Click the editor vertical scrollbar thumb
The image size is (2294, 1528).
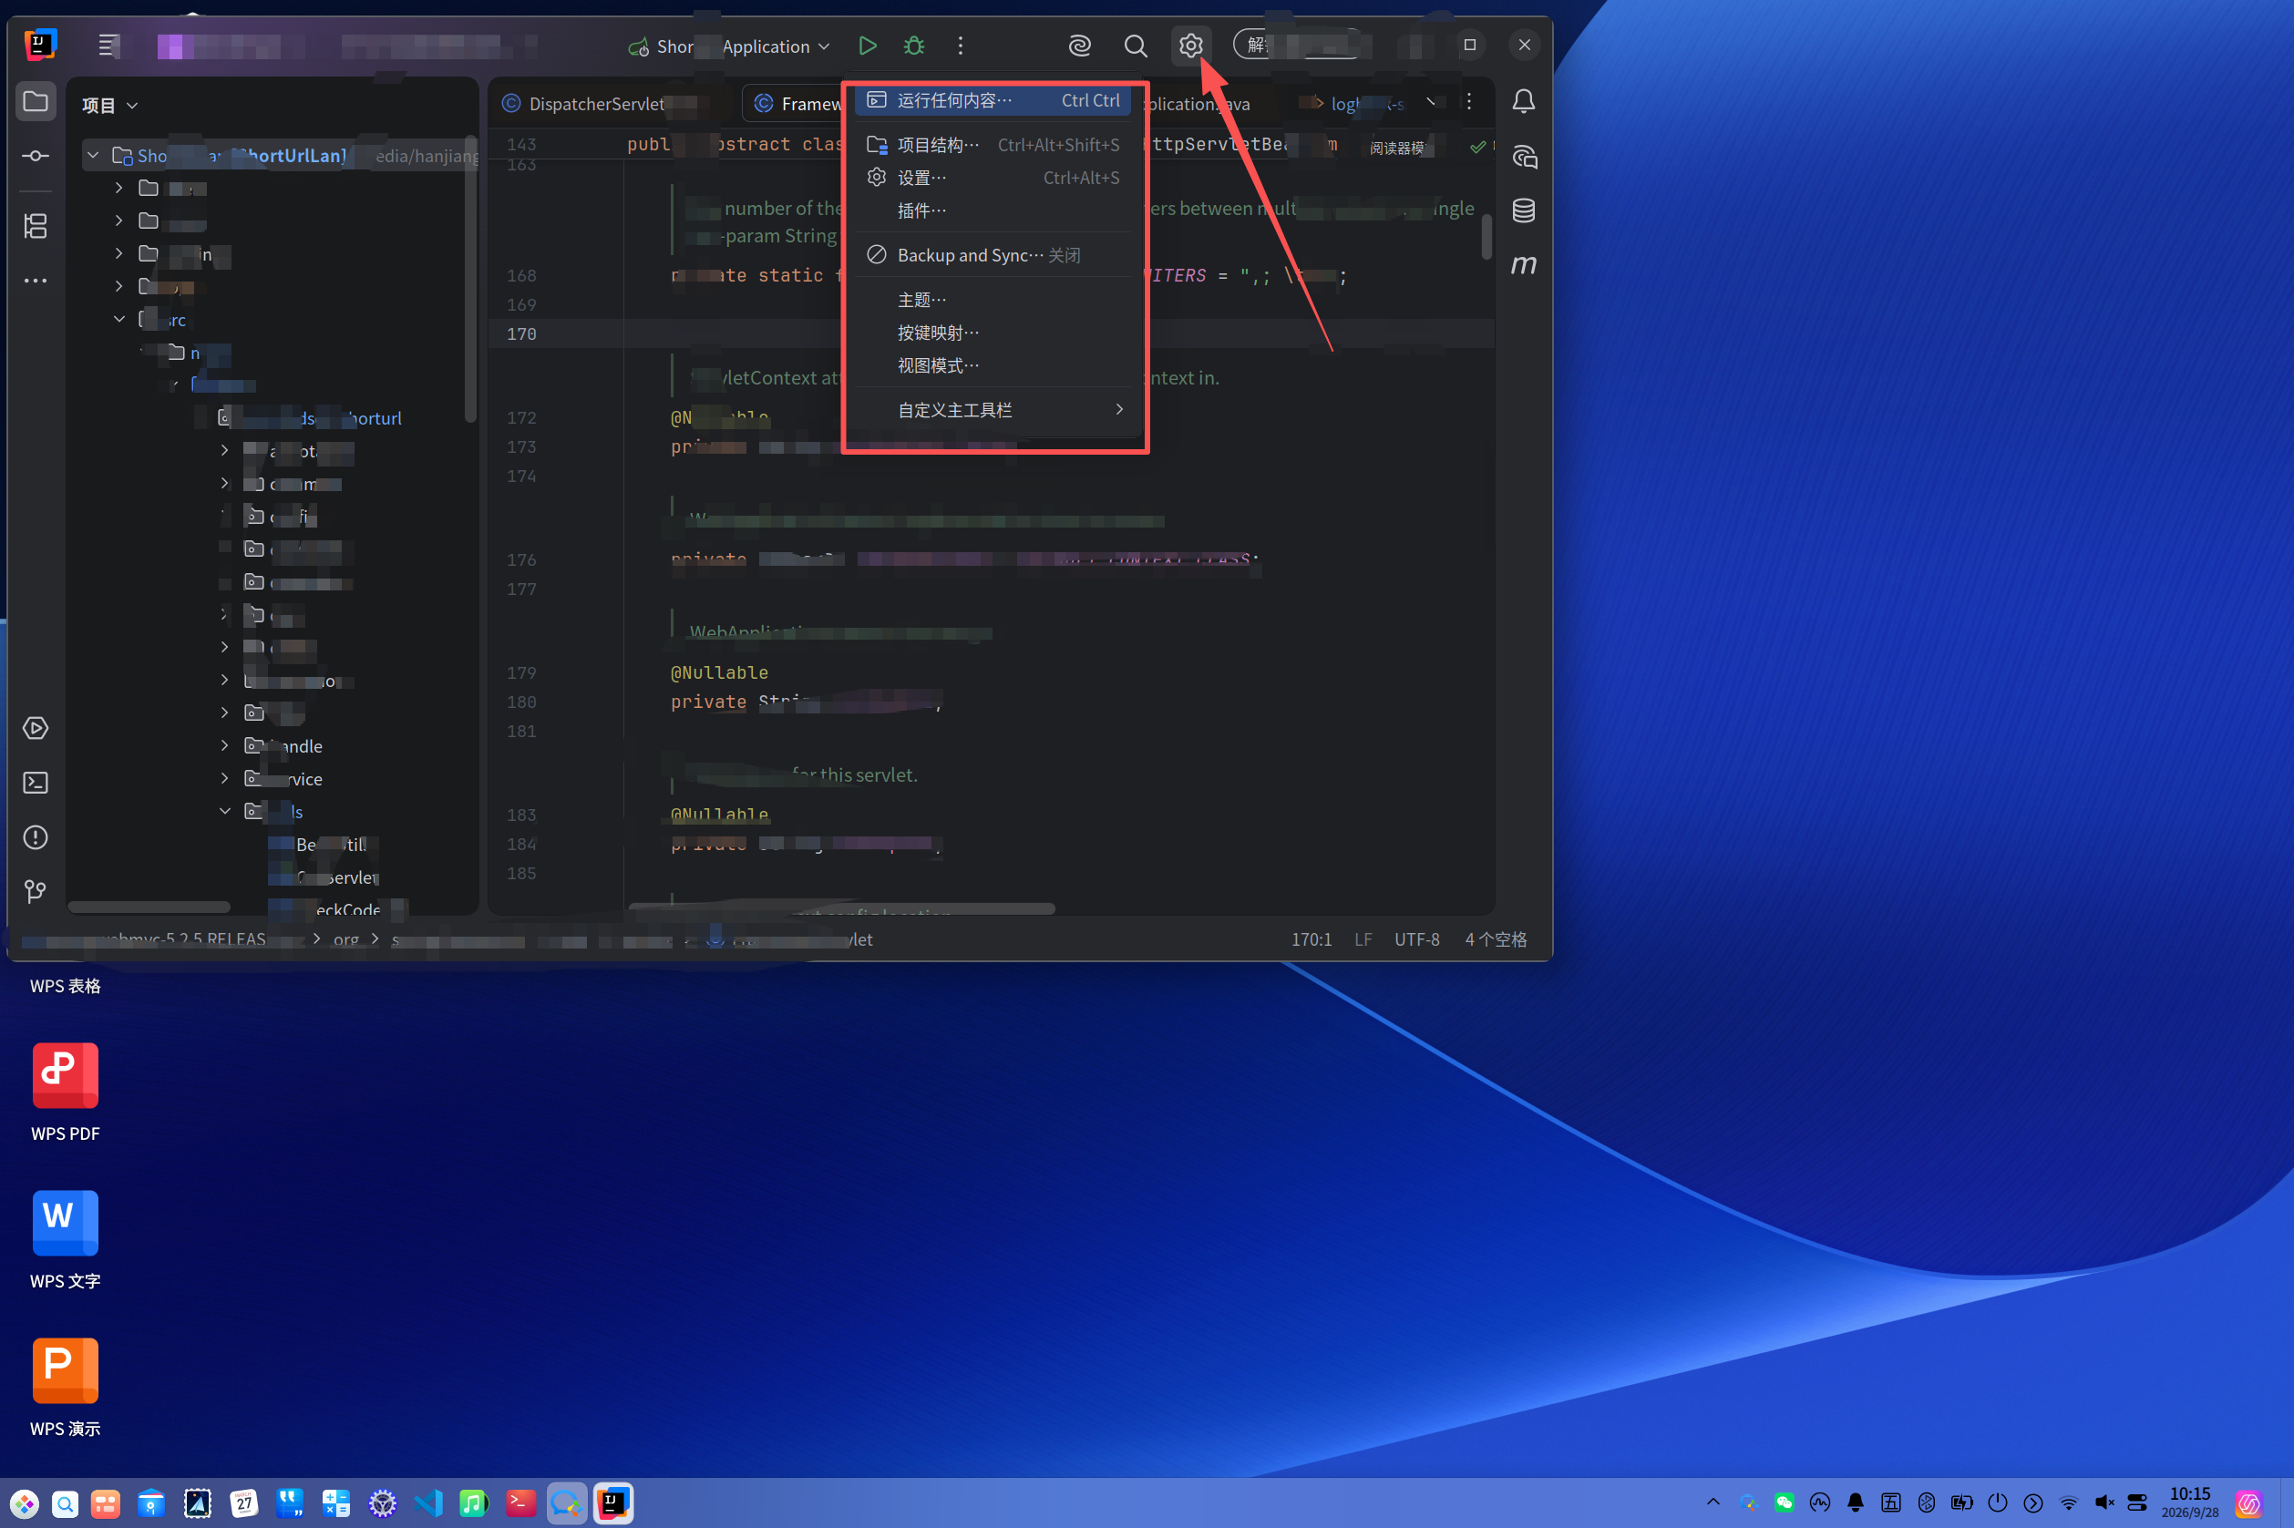click(1486, 237)
